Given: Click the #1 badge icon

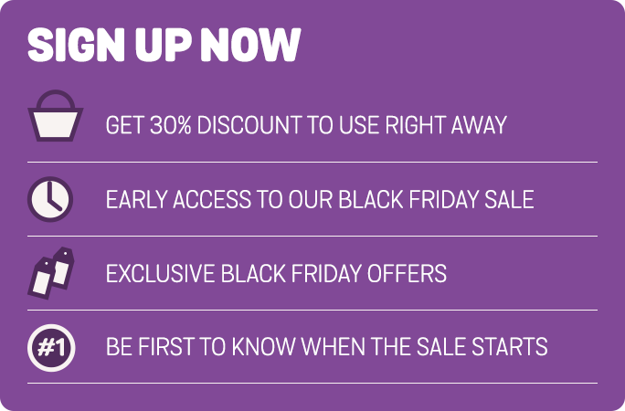Looking at the screenshot, I should (51, 348).
